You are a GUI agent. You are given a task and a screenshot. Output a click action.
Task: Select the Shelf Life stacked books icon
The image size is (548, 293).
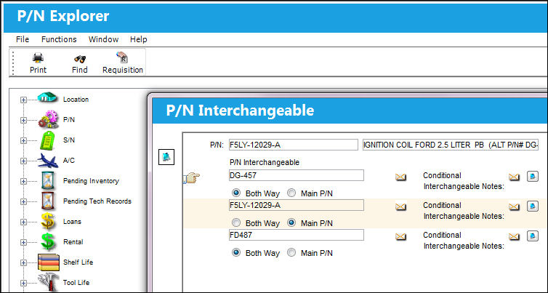(49, 262)
